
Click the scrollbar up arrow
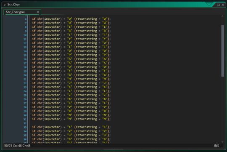[x=222, y=16]
